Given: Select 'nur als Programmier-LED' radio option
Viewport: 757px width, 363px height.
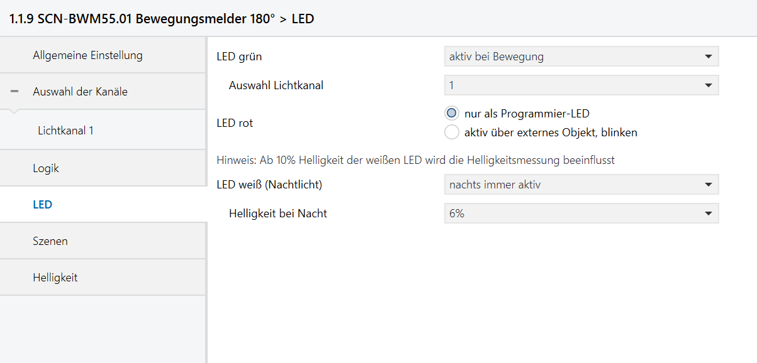Looking at the screenshot, I should pos(451,114).
